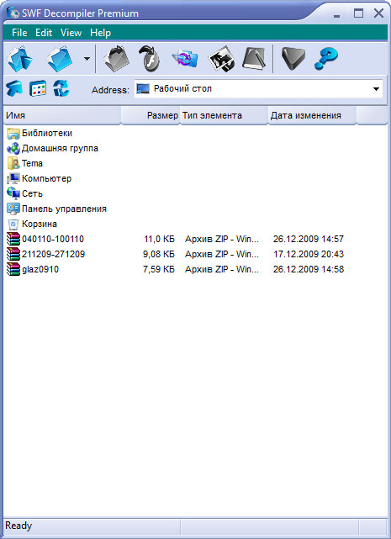Open the View menu
This screenshot has height=539, width=391.
click(71, 33)
